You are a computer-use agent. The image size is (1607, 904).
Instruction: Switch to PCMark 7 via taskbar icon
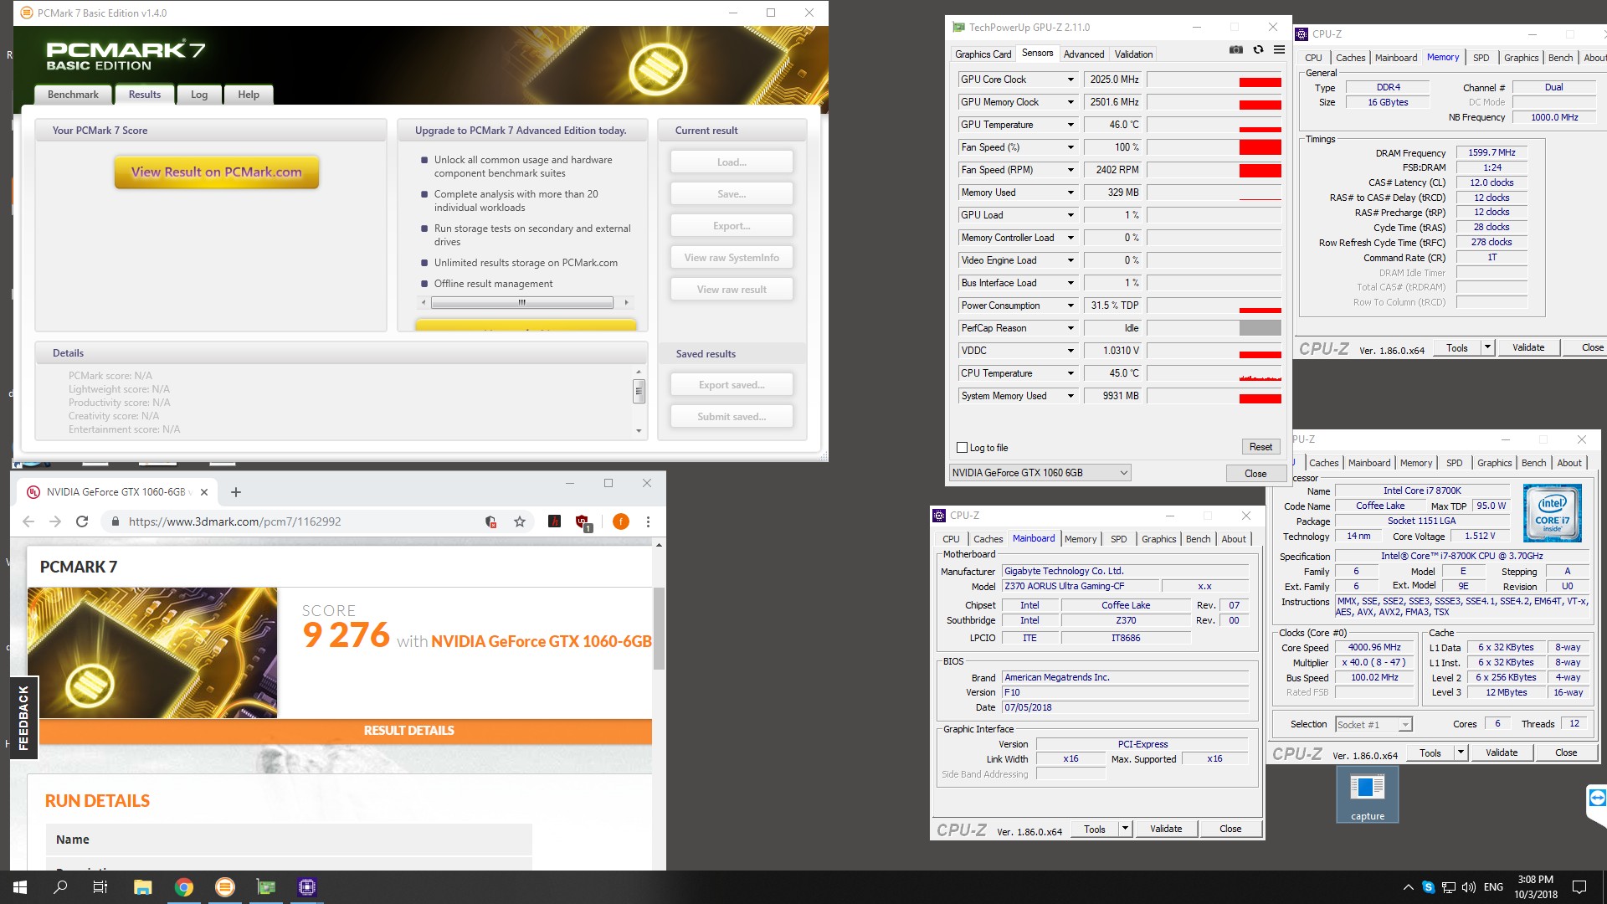tap(225, 887)
